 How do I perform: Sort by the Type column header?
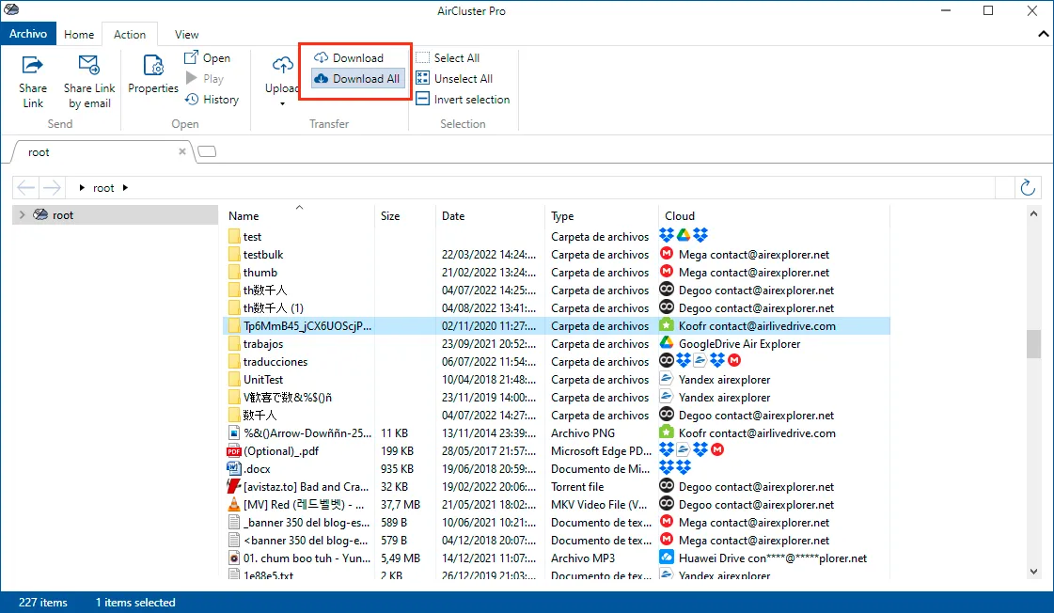point(602,215)
